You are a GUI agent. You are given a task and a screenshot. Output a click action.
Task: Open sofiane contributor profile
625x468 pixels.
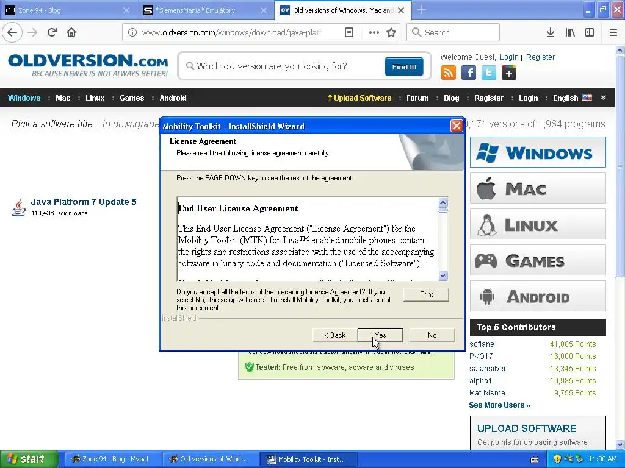482,344
